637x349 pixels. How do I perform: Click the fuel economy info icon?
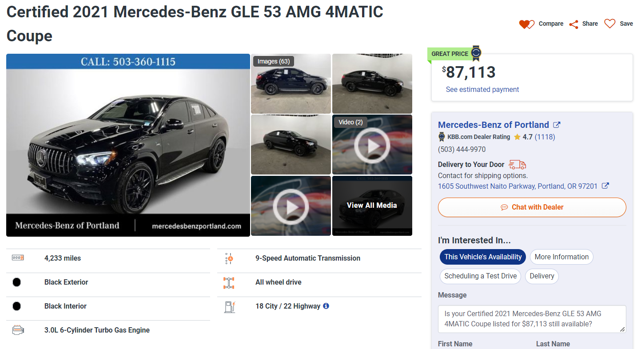tap(326, 306)
